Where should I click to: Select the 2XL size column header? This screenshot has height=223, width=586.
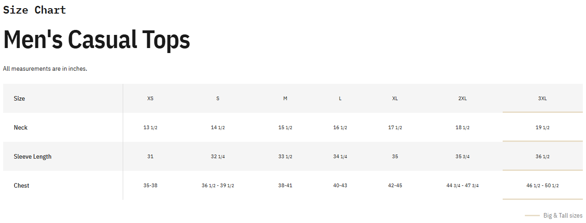coord(462,98)
